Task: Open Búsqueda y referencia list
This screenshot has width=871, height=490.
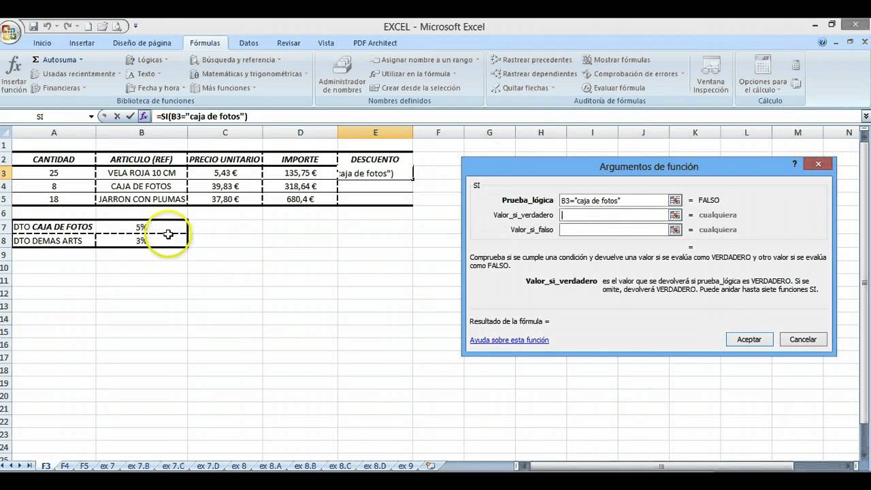Action: 235,60
